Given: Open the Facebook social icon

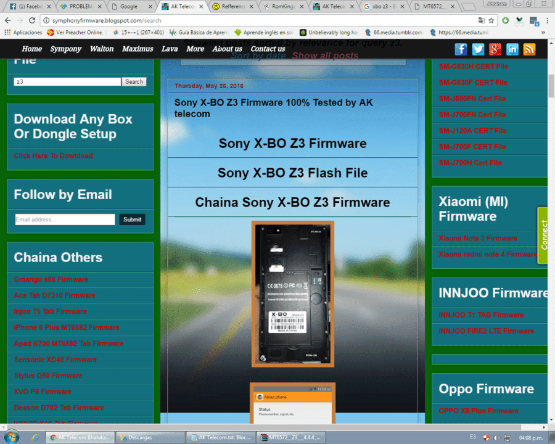Looking at the screenshot, I should pyautogui.click(x=461, y=49).
